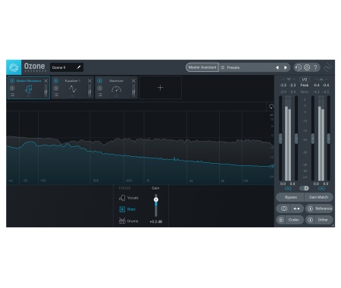Click the window corner grip handle
This screenshot has width=341, height=288.
(x=333, y=225)
